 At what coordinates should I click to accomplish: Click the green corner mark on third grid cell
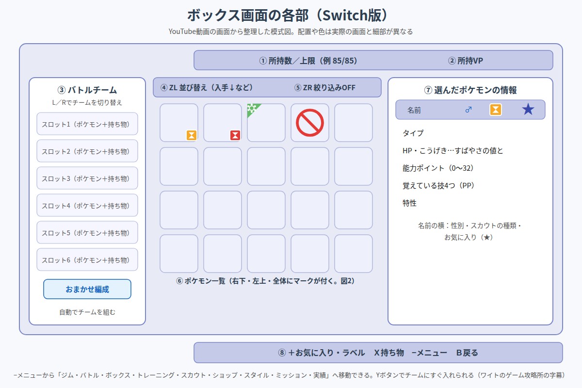coord(254,111)
